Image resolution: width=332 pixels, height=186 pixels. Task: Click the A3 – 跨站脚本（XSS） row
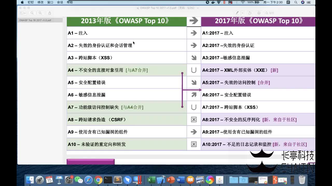[x=127, y=58]
